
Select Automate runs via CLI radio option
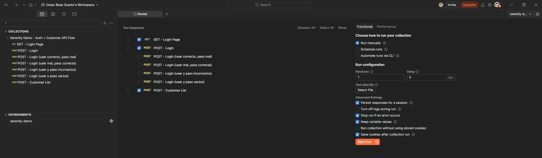pos(357,56)
